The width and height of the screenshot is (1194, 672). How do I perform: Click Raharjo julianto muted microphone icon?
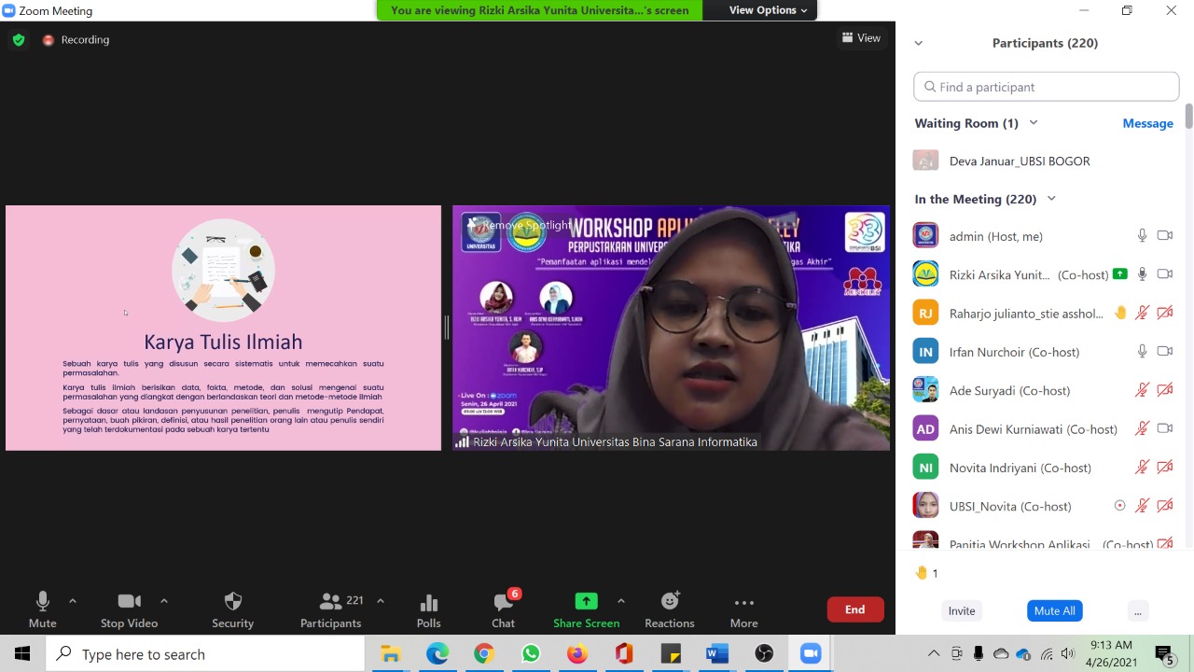point(1142,313)
